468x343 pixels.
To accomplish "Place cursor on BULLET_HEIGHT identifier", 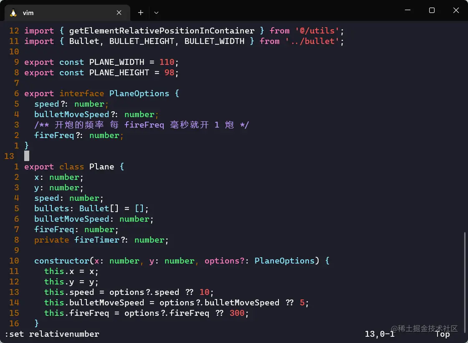I will (x=142, y=41).
